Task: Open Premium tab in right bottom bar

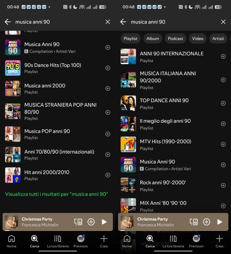Action: (x=196, y=241)
